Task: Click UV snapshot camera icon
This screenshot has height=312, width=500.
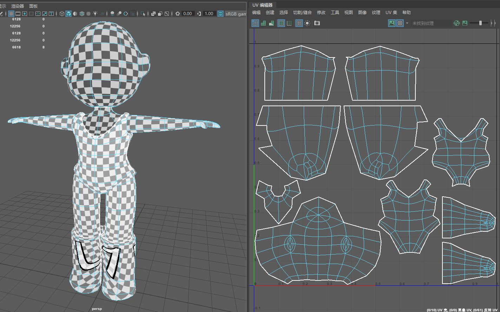Action: [x=317, y=23]
